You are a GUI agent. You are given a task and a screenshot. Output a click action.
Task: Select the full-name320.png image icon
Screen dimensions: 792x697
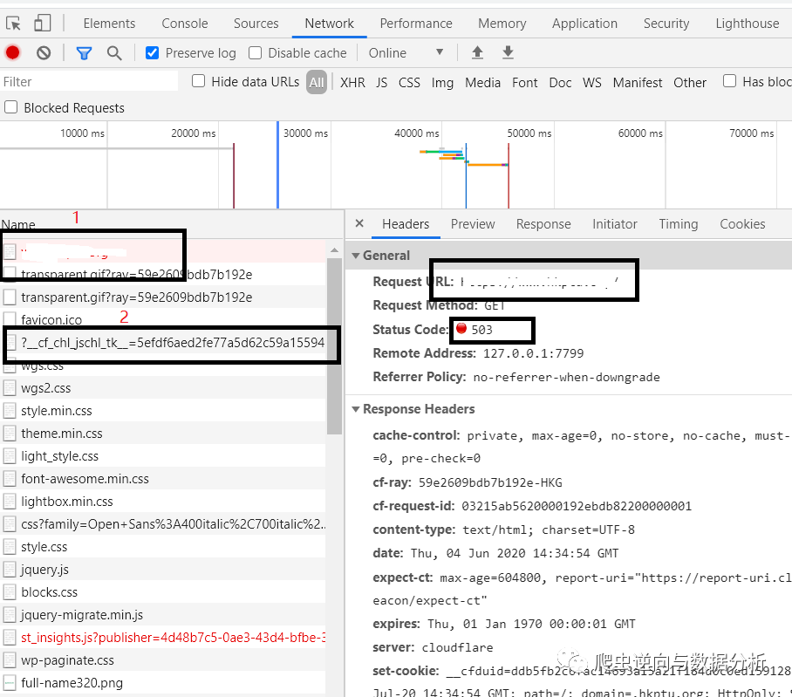(9, 683)
